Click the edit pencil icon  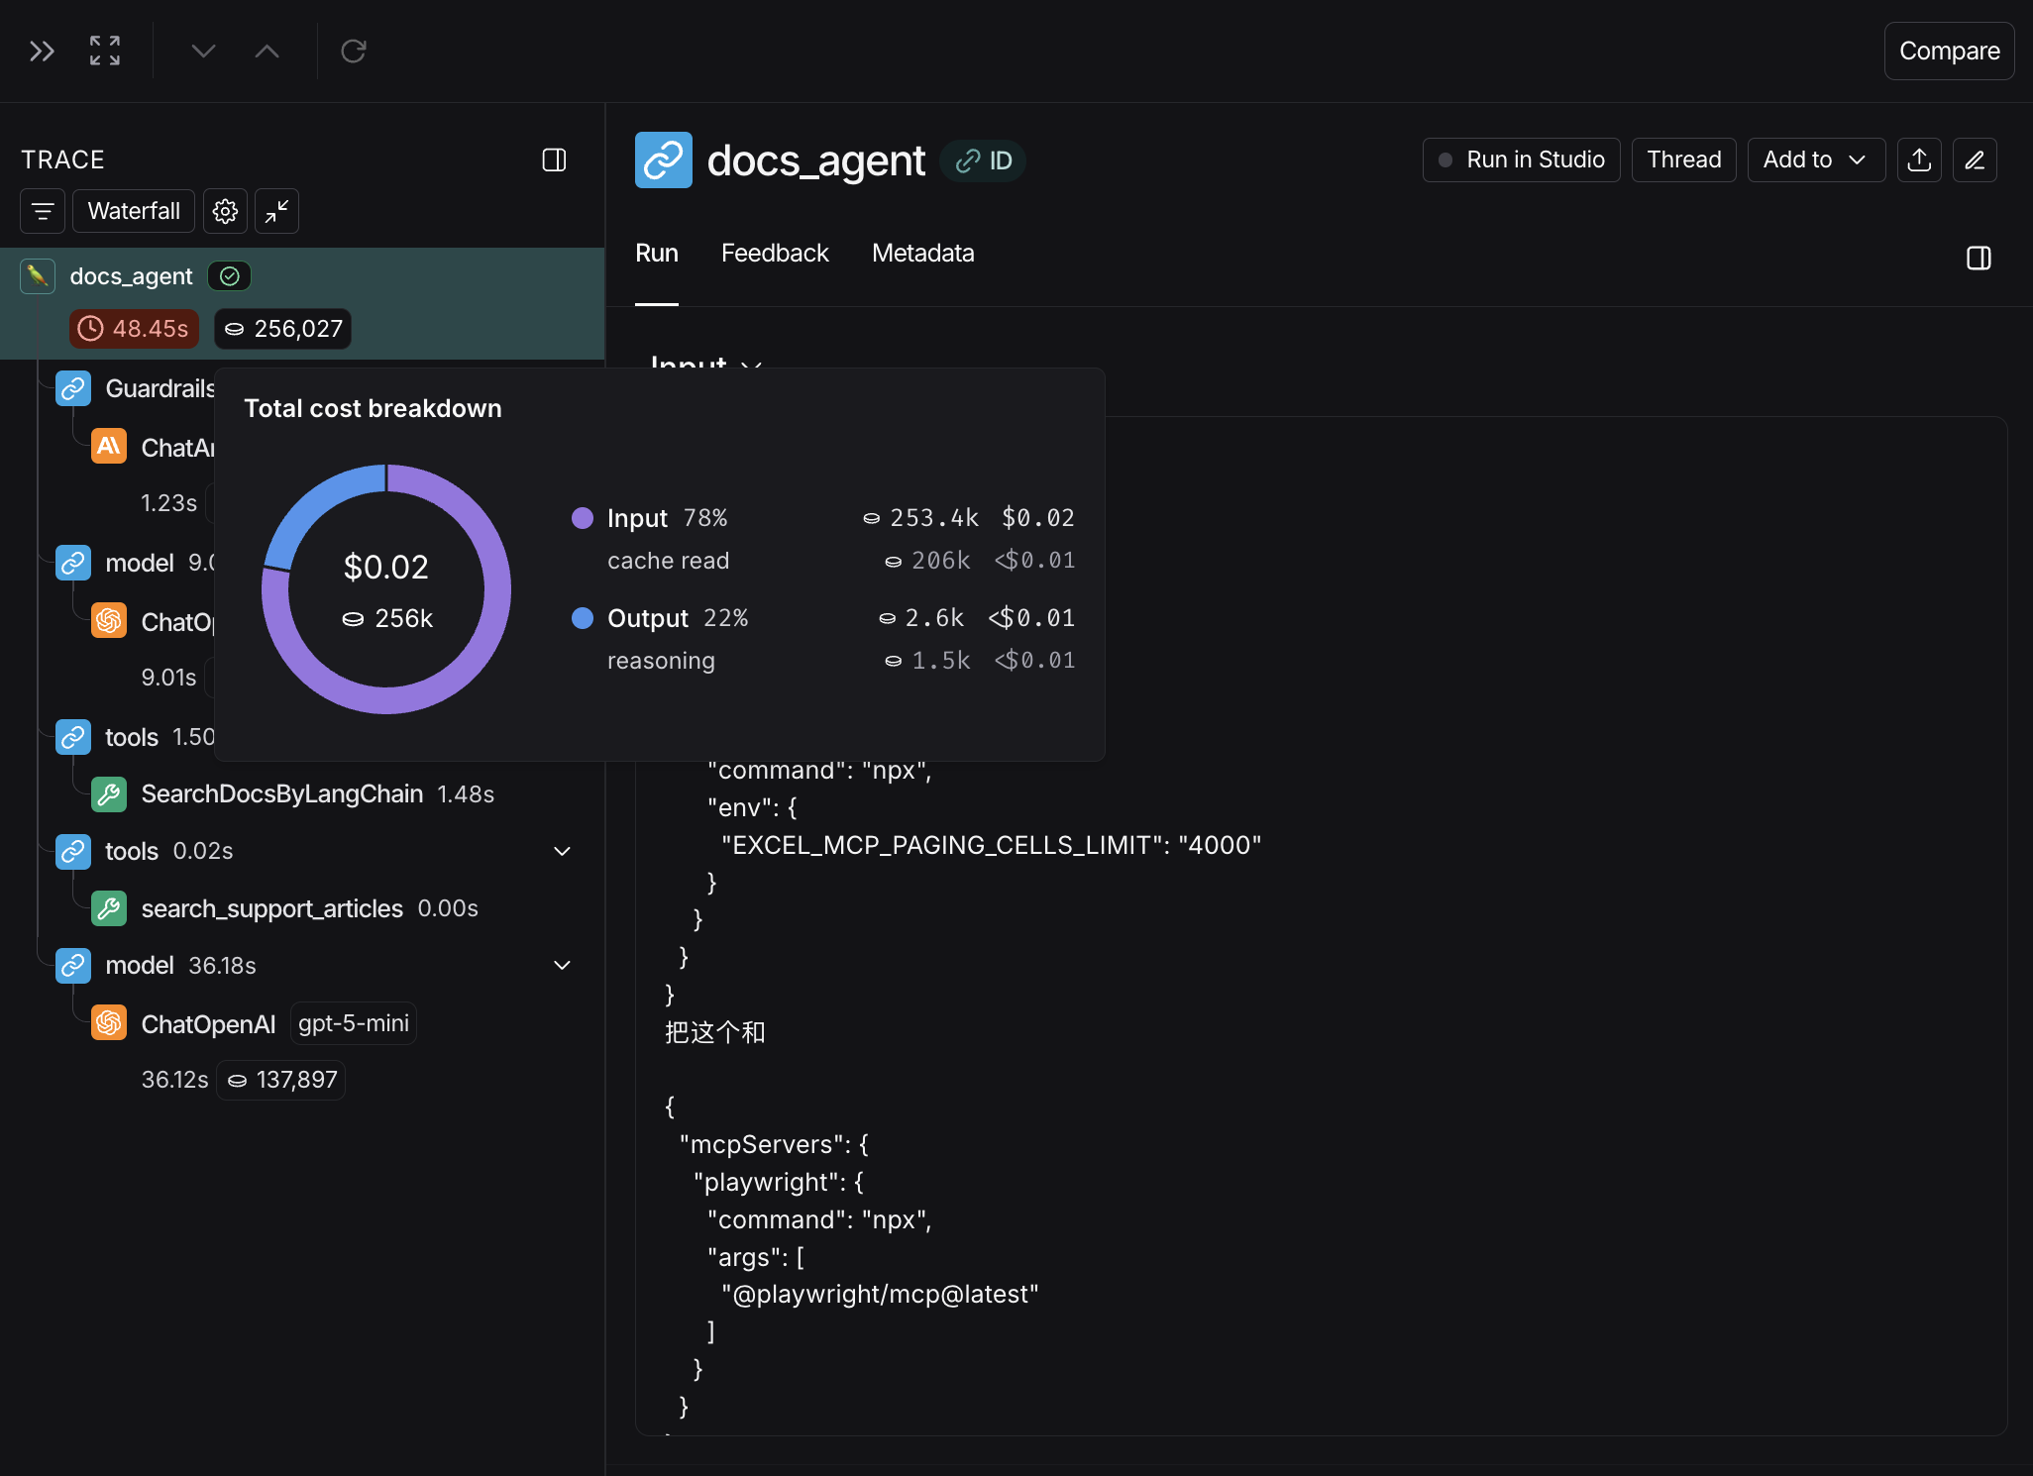(1975, 159)
